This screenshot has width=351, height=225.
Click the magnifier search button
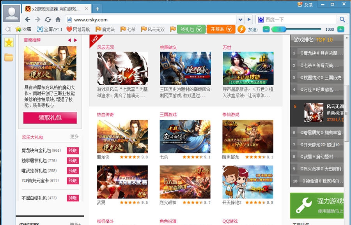pyautogui.click(x=342, y=20)
